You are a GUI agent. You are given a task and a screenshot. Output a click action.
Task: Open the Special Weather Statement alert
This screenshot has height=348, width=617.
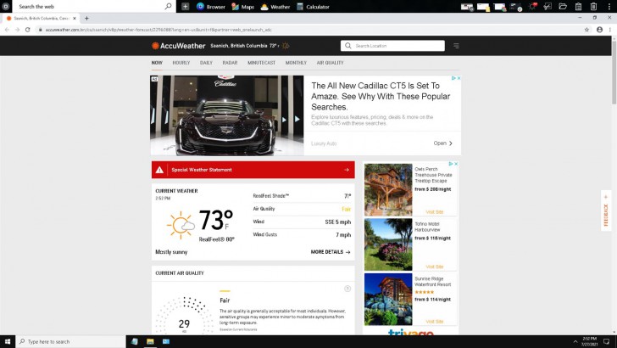pyautogui.click(x=253, y=170)
